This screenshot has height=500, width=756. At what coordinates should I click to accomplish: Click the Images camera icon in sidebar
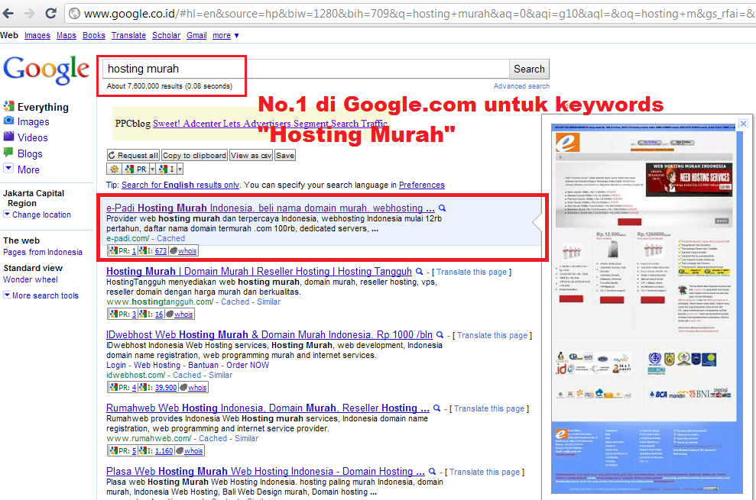click(8, 121)
